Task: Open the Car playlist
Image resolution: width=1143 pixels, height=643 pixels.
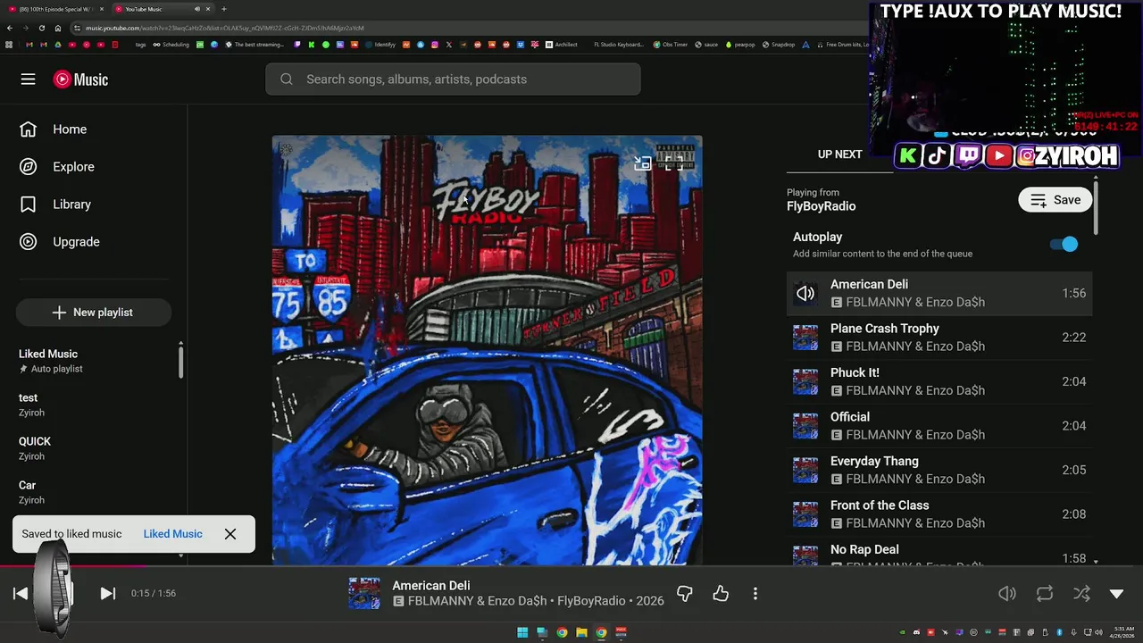Action: pos(94,492)
